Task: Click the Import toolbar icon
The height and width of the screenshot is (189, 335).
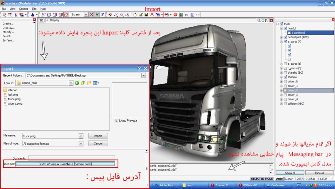Action: pos(158,14)
